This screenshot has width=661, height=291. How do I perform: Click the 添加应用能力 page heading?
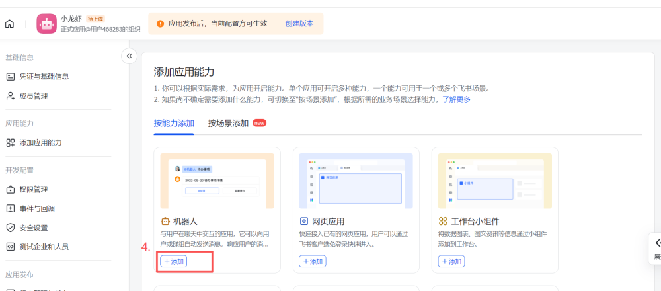(x=184, y=71)
